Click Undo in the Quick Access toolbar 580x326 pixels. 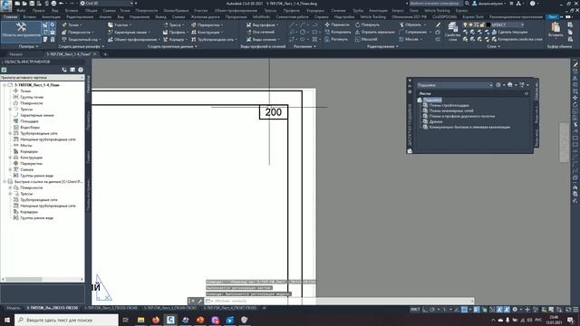pos(62,4)
